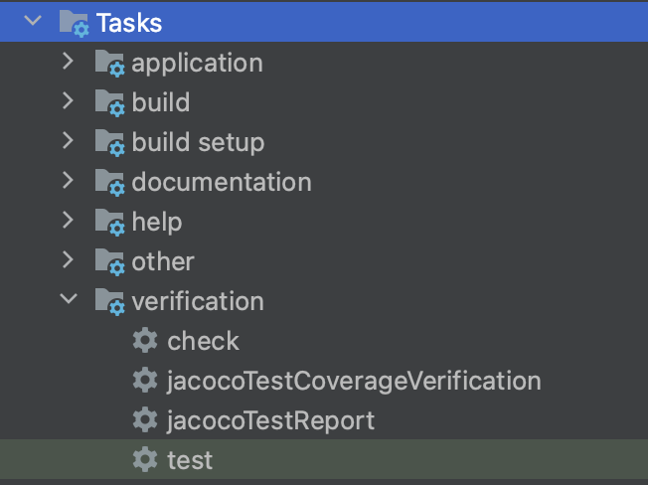Screen dimensions: 648x485
Task: Expand the build task group
Action: click(69, 100)
